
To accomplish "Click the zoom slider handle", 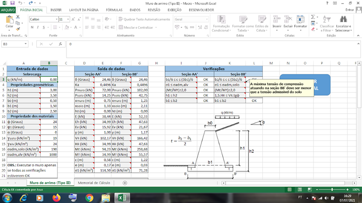I will coord(332,189).
